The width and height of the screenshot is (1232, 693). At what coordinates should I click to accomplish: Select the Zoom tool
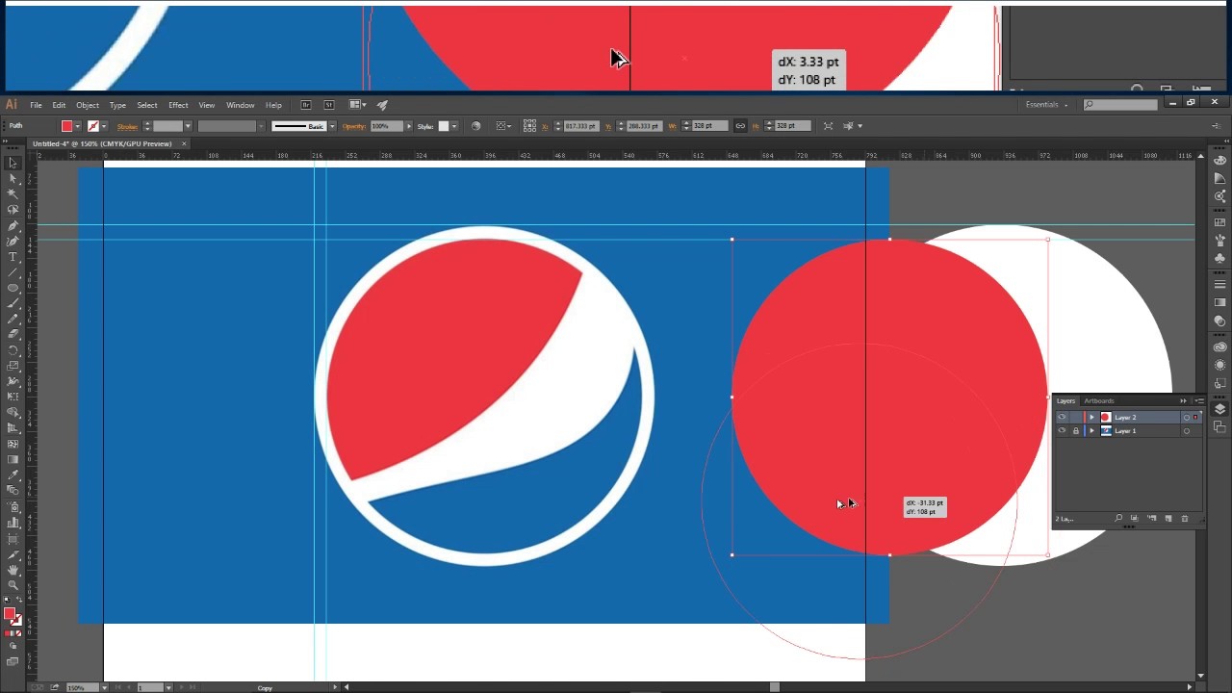[13, 585]
